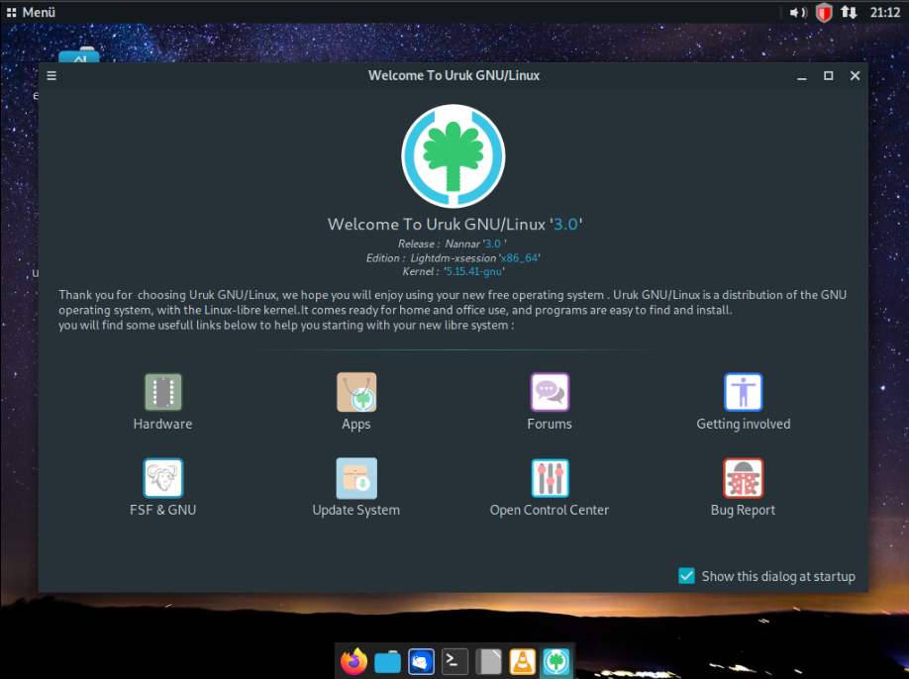Uncheck Show this dialog at startup
Viewport: 909px width, 679px height.
(686, 576)
